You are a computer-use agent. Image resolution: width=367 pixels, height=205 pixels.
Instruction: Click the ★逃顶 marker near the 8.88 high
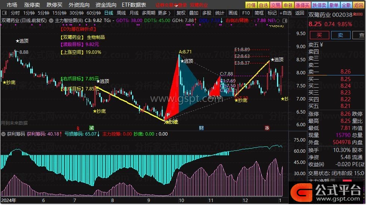coord(22,41)
